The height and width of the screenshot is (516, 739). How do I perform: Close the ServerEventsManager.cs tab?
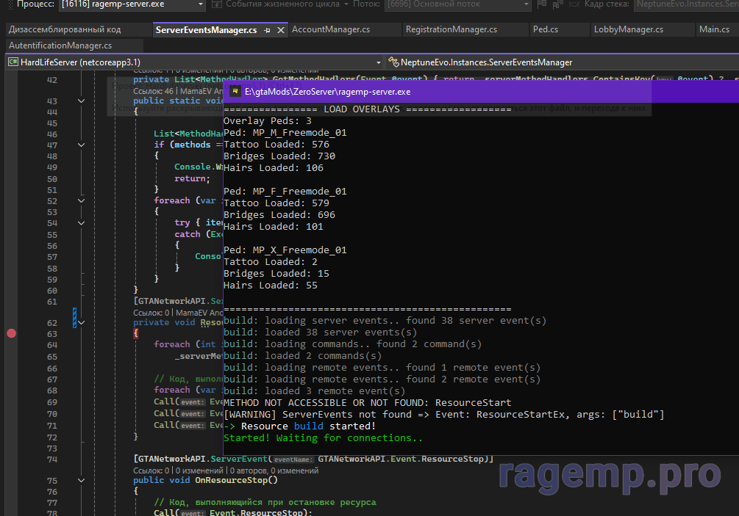tap(280, 30)
